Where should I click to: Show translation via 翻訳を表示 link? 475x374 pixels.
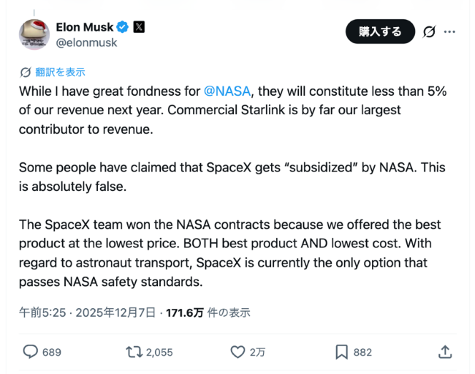(x=60, y=72)
